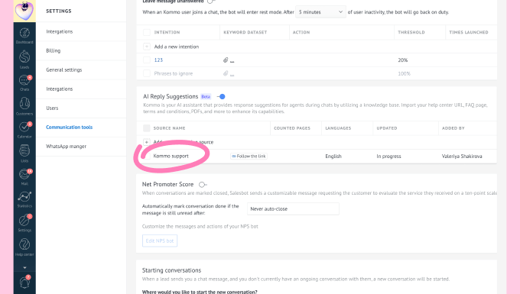Click the Edit NPS bot button
The width and height of the screenshot is (520, 294).
tap(160, 241)
